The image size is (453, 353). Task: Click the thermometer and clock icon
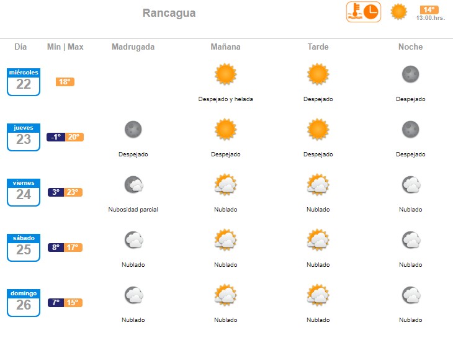click(x=363, y=12)
